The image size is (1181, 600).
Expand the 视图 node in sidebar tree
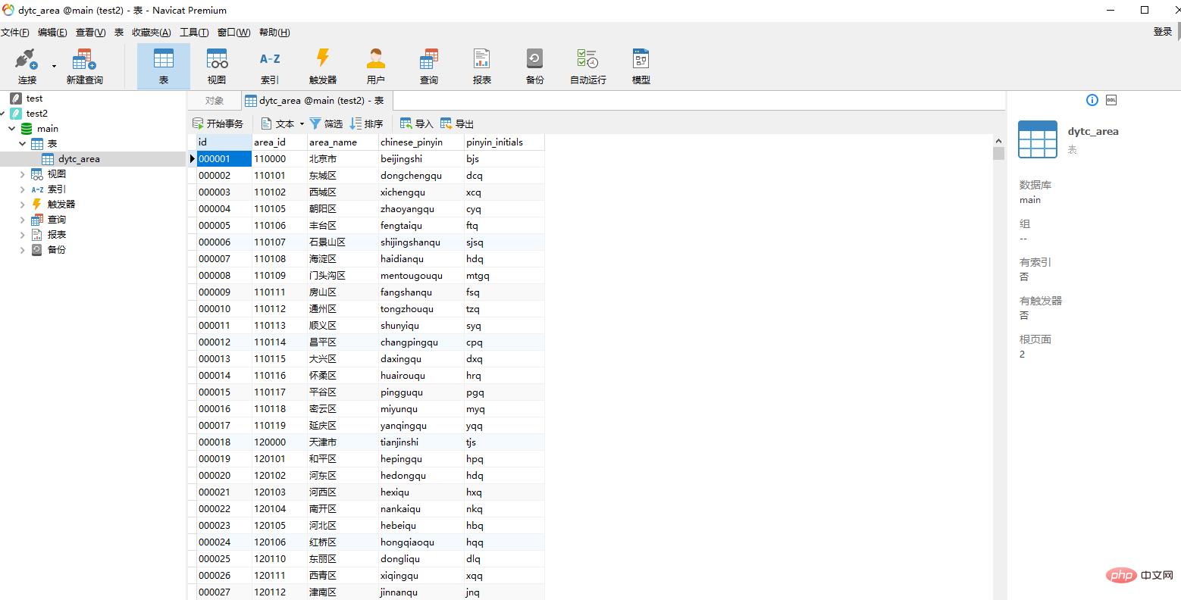click(x=23, y=174)
